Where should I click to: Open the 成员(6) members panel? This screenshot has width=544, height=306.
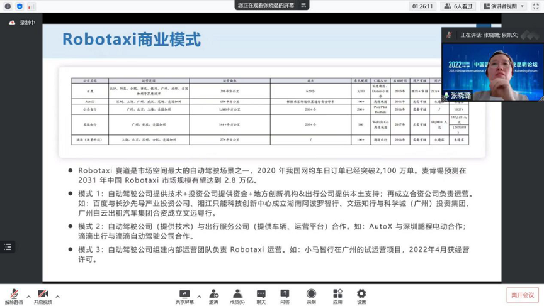click(237, 297)
